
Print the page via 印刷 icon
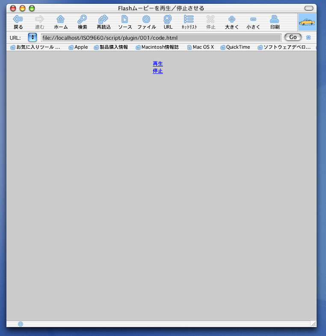coord(275,19)
